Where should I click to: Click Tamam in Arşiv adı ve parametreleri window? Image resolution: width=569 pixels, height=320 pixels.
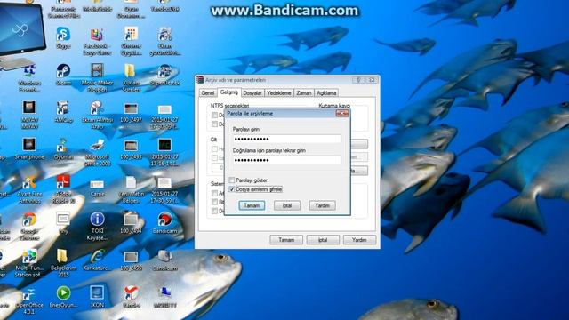286,240
